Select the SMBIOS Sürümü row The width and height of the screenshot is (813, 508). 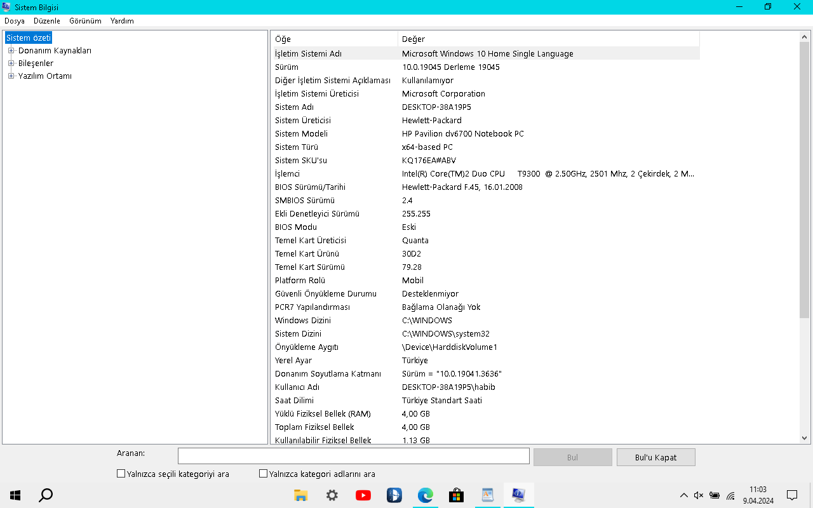coord(486,200)
